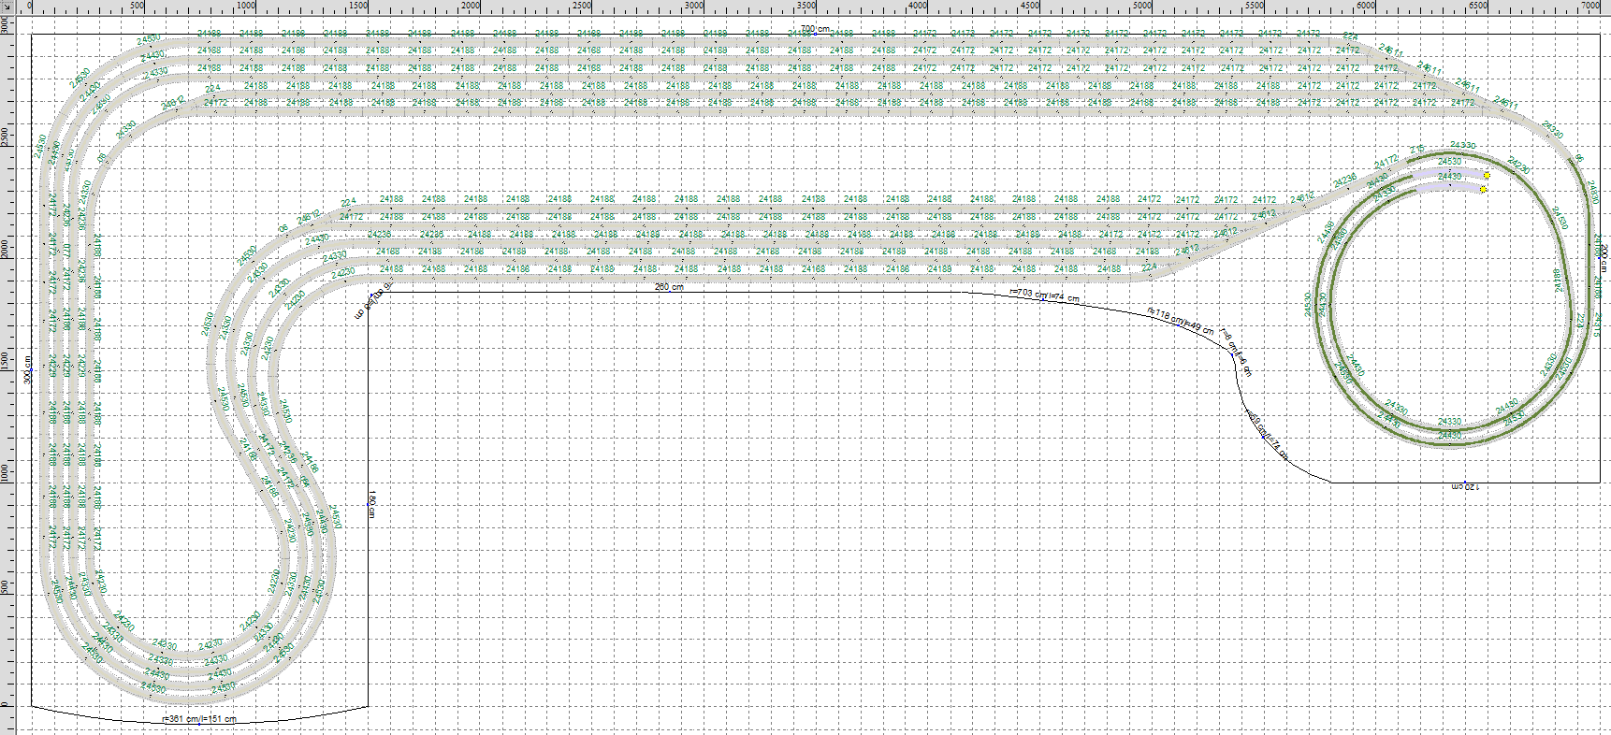The width and height of the screenshot is (1611, 735).
Task: Select the 'r=361 cm/l=151 cm' arc label
Action: click(199, 720)
